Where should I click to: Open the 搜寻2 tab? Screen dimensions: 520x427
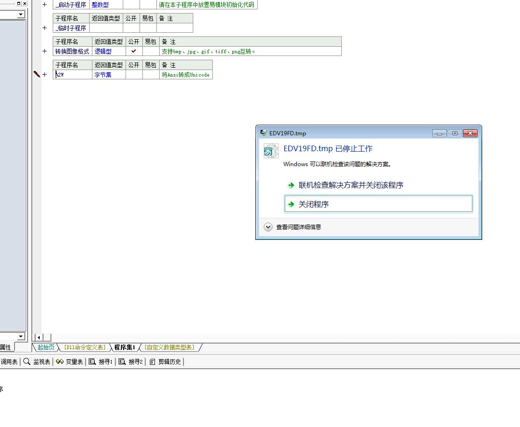[x=130, y=362]
